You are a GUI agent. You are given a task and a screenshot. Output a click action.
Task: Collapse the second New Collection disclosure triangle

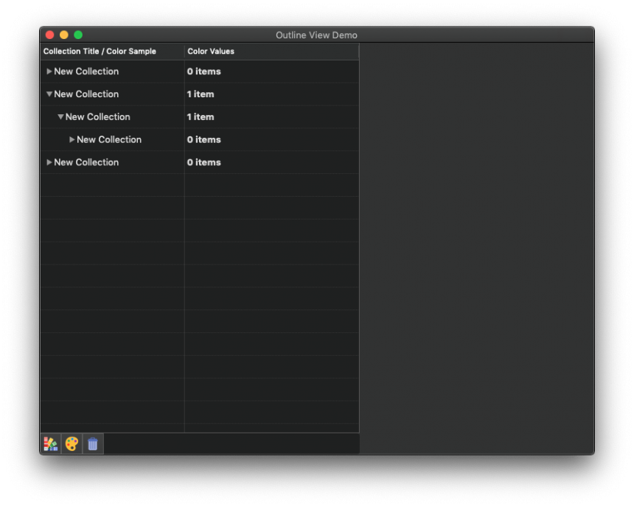tap(49, 94)
